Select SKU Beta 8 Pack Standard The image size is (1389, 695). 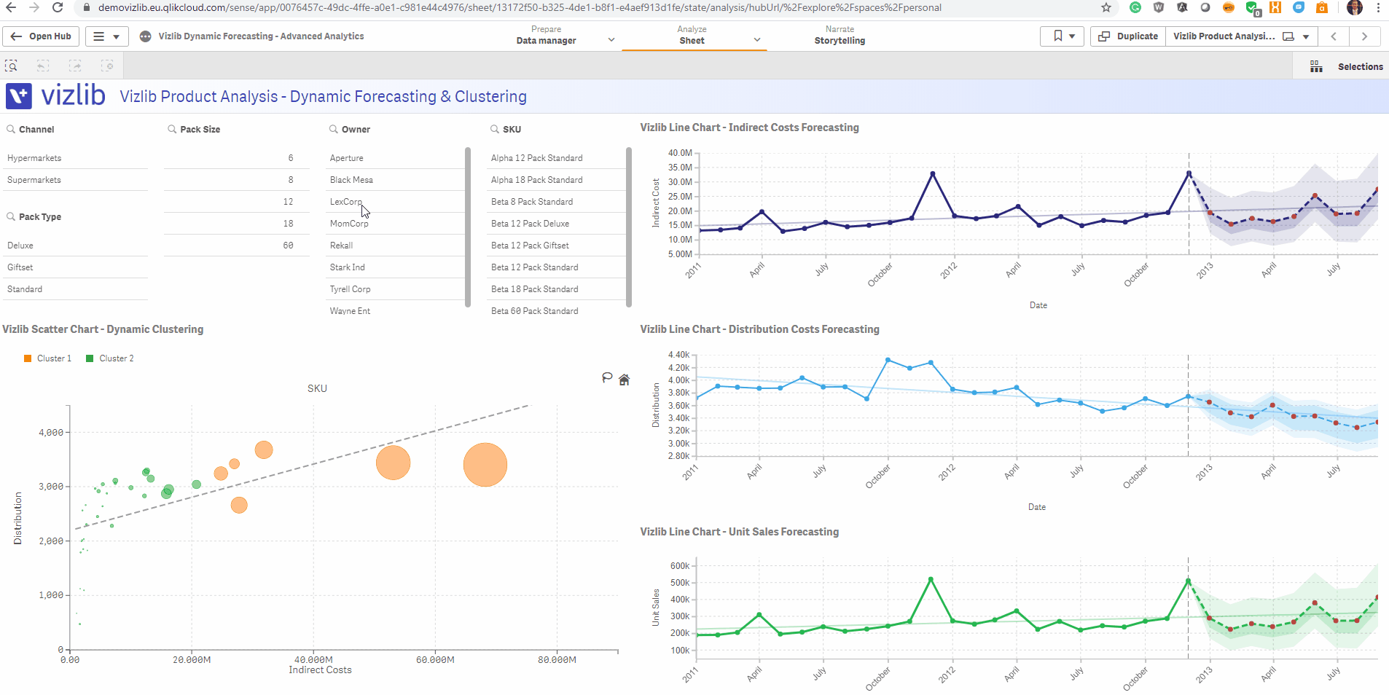click(x=556, y=202)
